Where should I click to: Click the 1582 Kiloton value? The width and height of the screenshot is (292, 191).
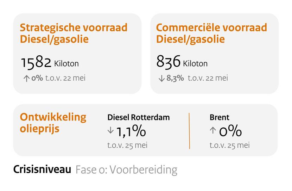tap(49, 63)
